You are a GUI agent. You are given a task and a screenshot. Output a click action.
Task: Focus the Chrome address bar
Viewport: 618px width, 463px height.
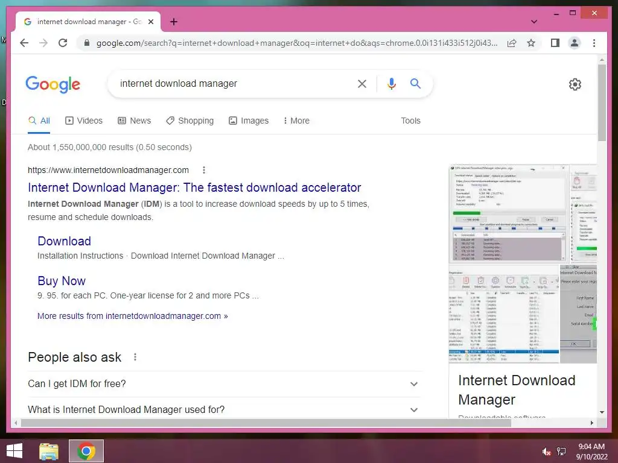[296, 43]
